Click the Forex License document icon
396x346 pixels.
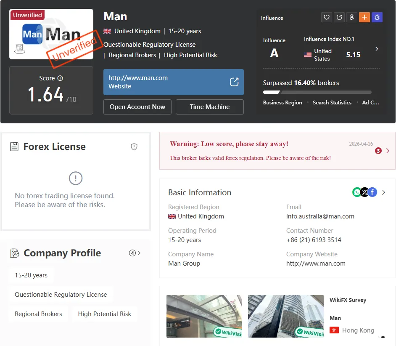click(x=14, y=147)
